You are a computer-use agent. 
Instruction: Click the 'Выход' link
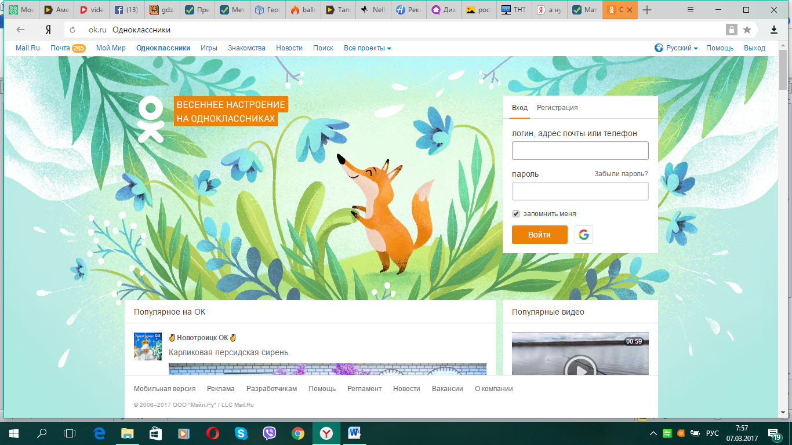(x=754, y=48)
